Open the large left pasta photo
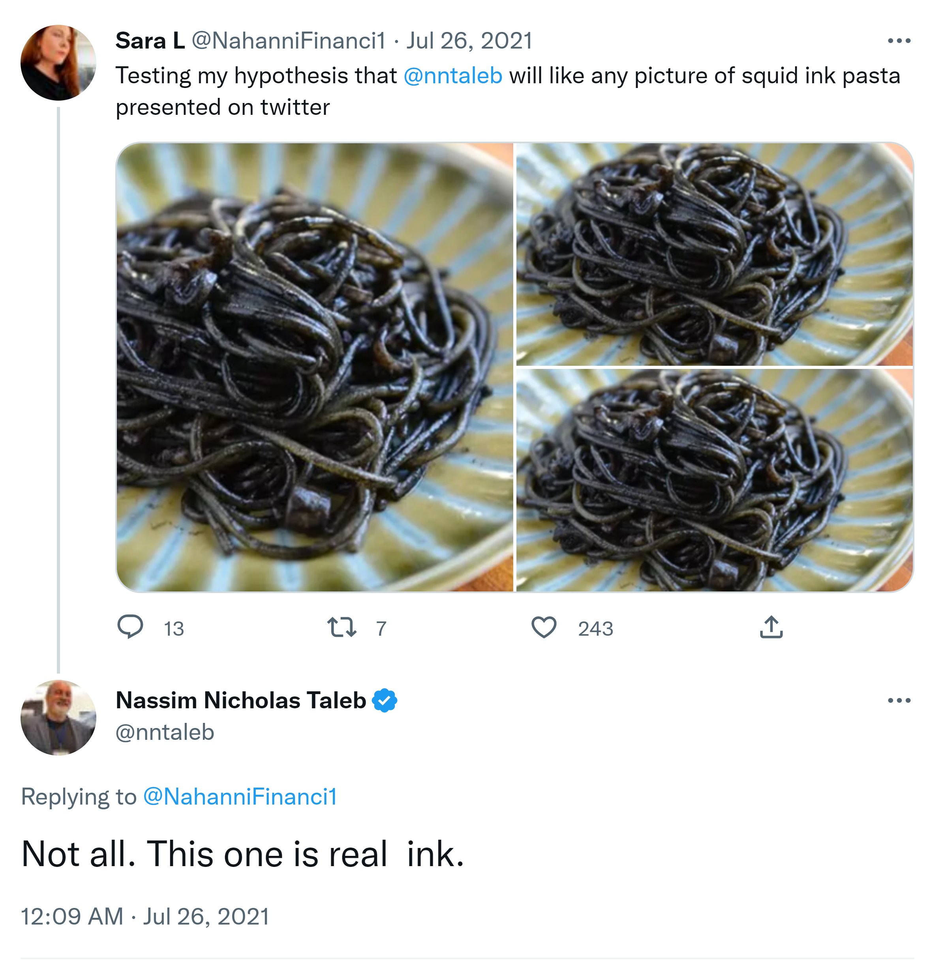929x977 pixels. click(315, 367)
